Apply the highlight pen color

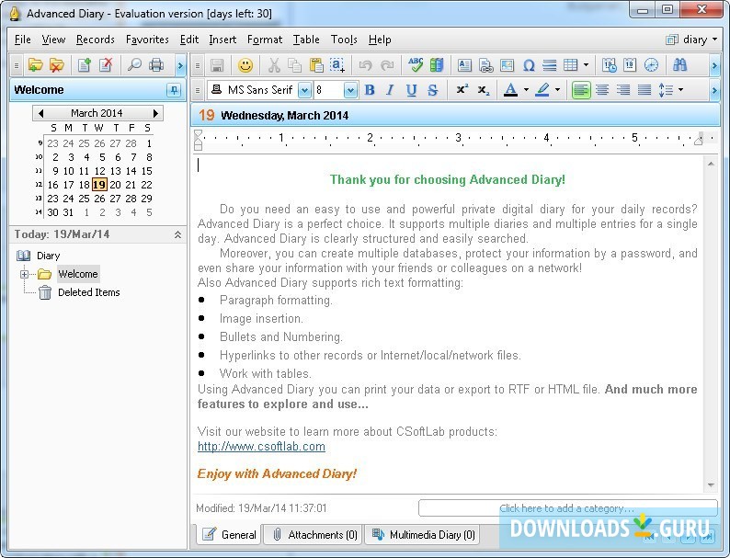pyautogui.click(x=542, y=90)
